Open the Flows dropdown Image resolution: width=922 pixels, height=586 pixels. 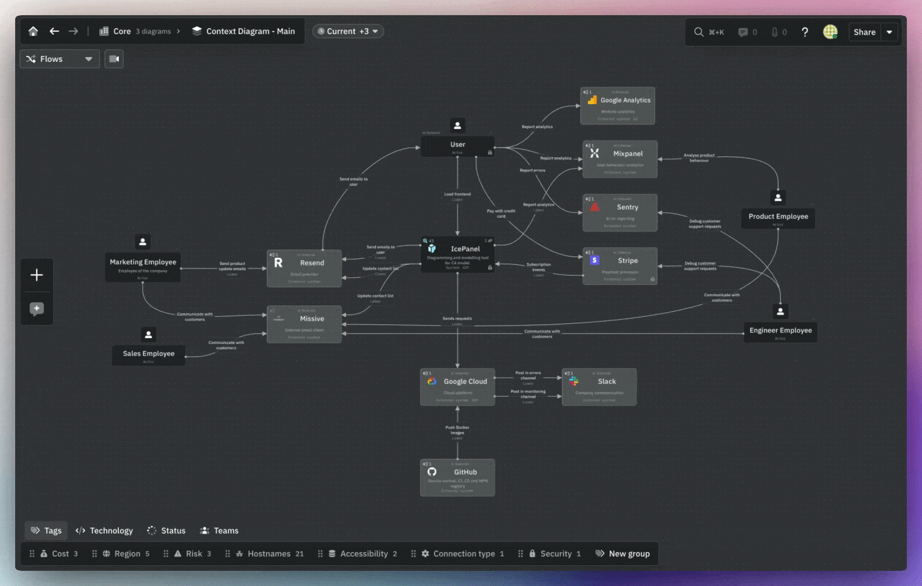click(x=60, y=59)
